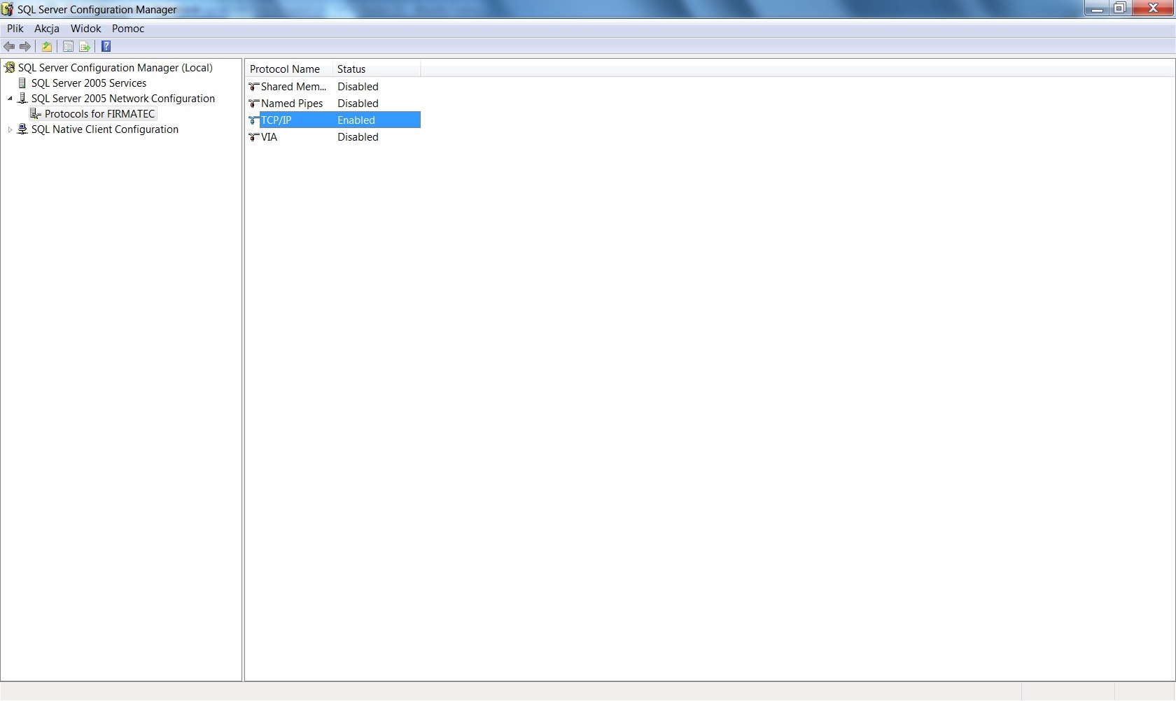Minimize the Configuration Manager window
1176x701 pixels.
tap(1097, 8)
